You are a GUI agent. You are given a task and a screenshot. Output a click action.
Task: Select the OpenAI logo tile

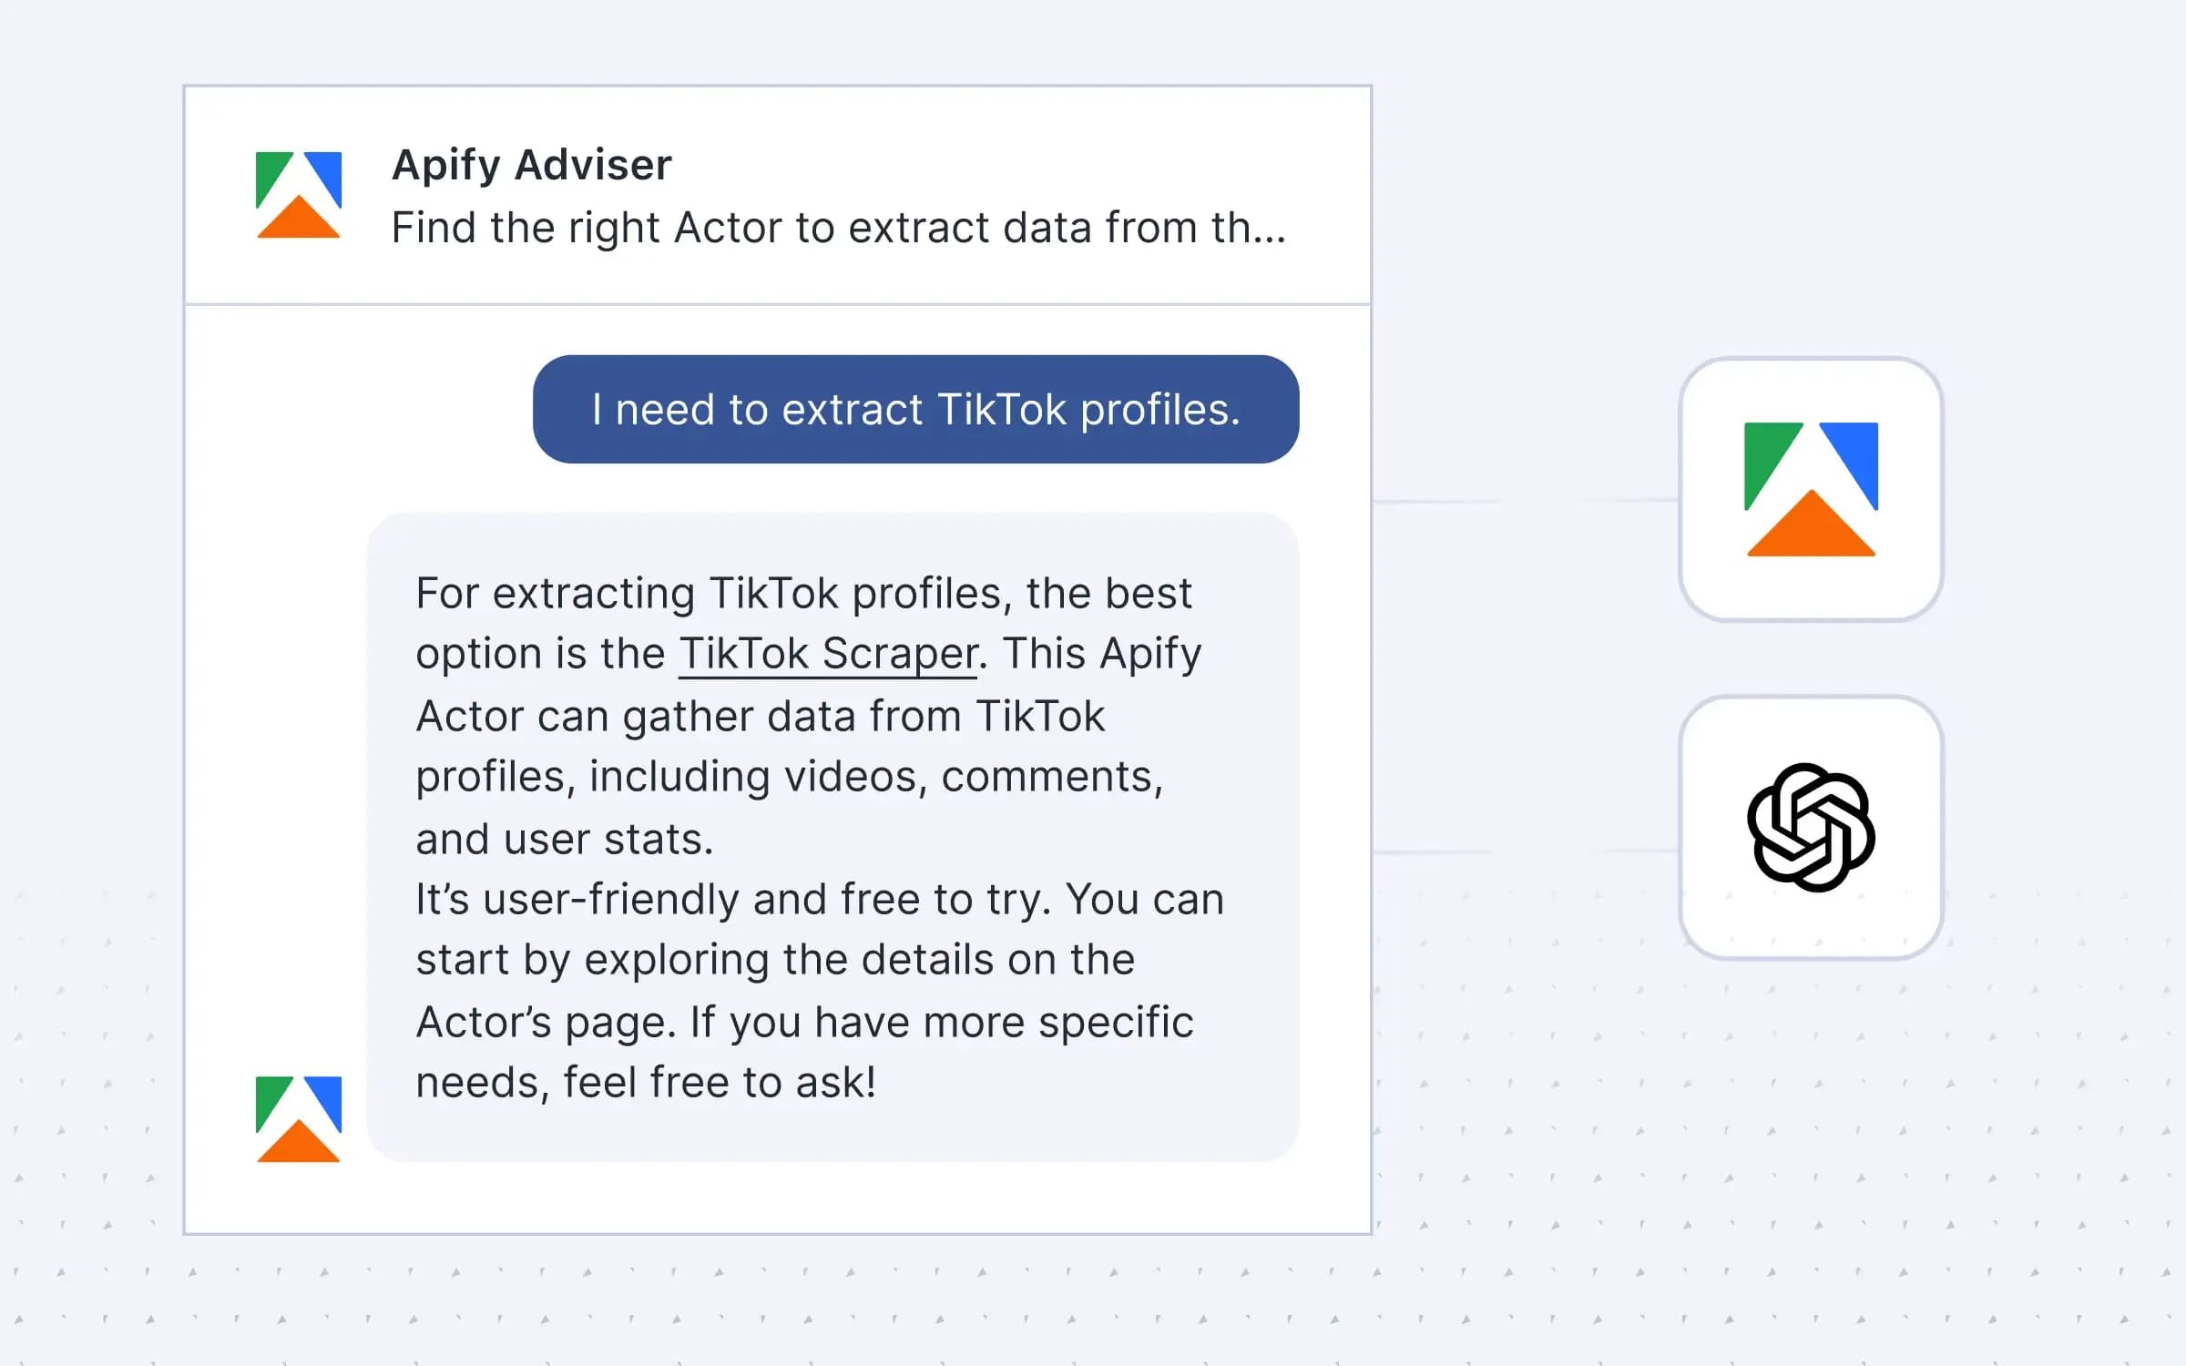pos(1811,827)
